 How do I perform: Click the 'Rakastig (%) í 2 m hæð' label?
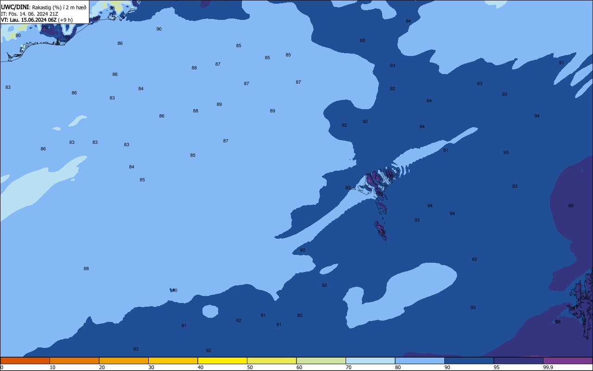[x=59, y=7]
